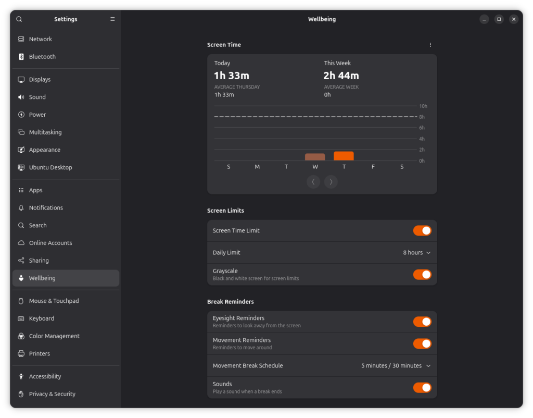Viewport: 533px width, 418px height.
Task: Click the Apps grid icon
Action: coord(21,190)
